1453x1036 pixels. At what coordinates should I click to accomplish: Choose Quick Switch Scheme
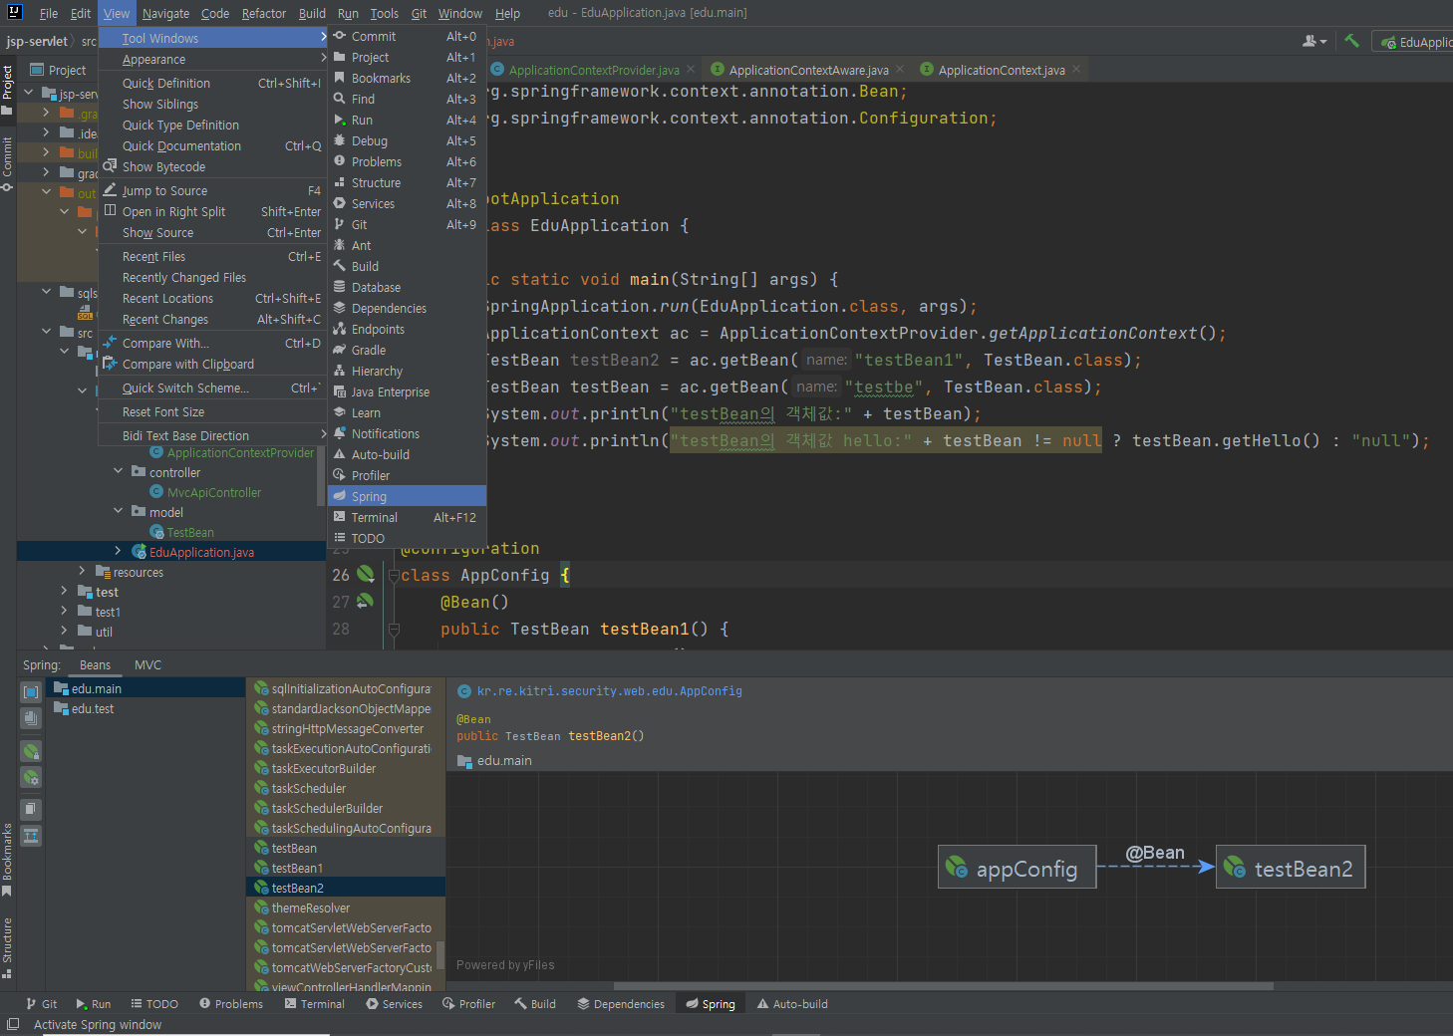[212, 388]
